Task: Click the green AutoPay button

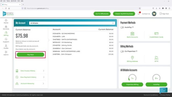Action: (x=156, y=84)
